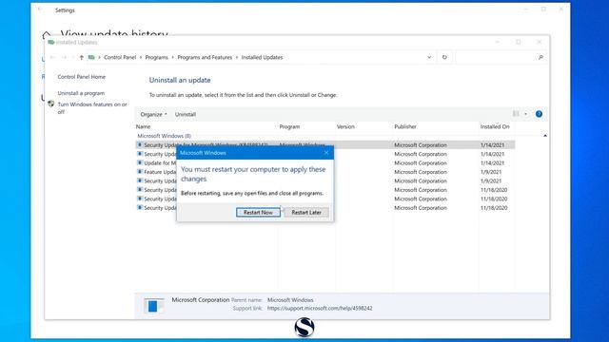Expand the view options dropdown arrow
The height and width of the screenshot is (342, 609).
526,114
